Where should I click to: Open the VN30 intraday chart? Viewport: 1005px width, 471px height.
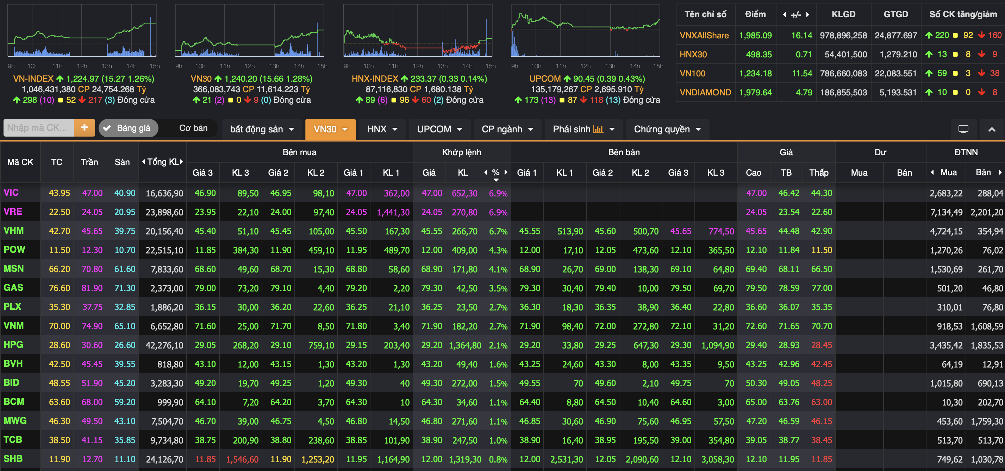[250, 31]
